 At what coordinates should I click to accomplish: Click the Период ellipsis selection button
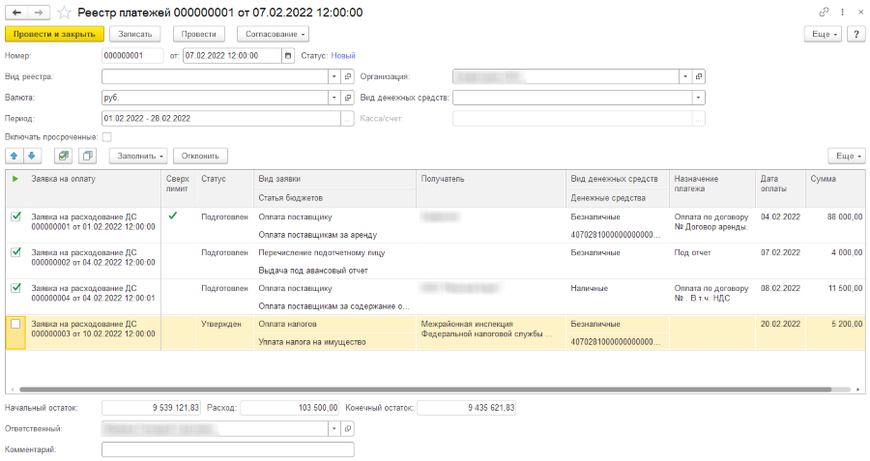coord(348,119)
